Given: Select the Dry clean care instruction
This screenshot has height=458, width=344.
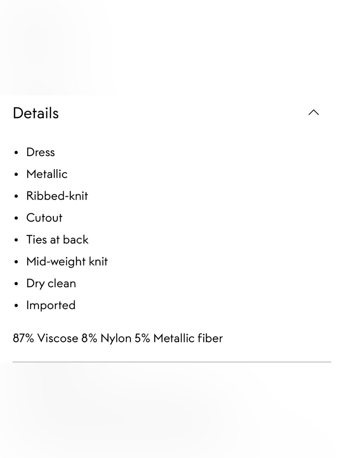Looking at the screenshot, I should [51, 283].
